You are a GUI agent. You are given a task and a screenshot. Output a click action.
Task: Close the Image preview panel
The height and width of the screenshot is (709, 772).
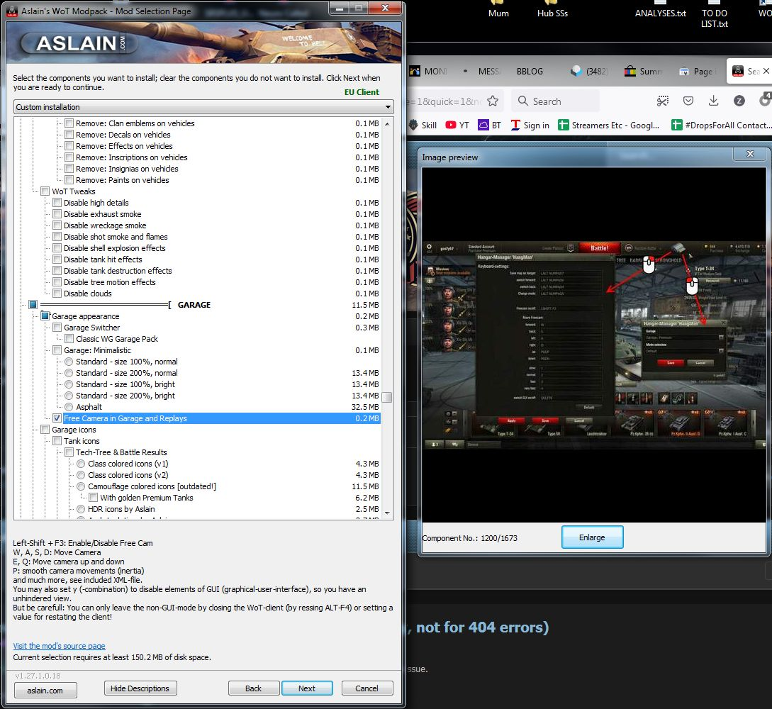click(750, 154)
